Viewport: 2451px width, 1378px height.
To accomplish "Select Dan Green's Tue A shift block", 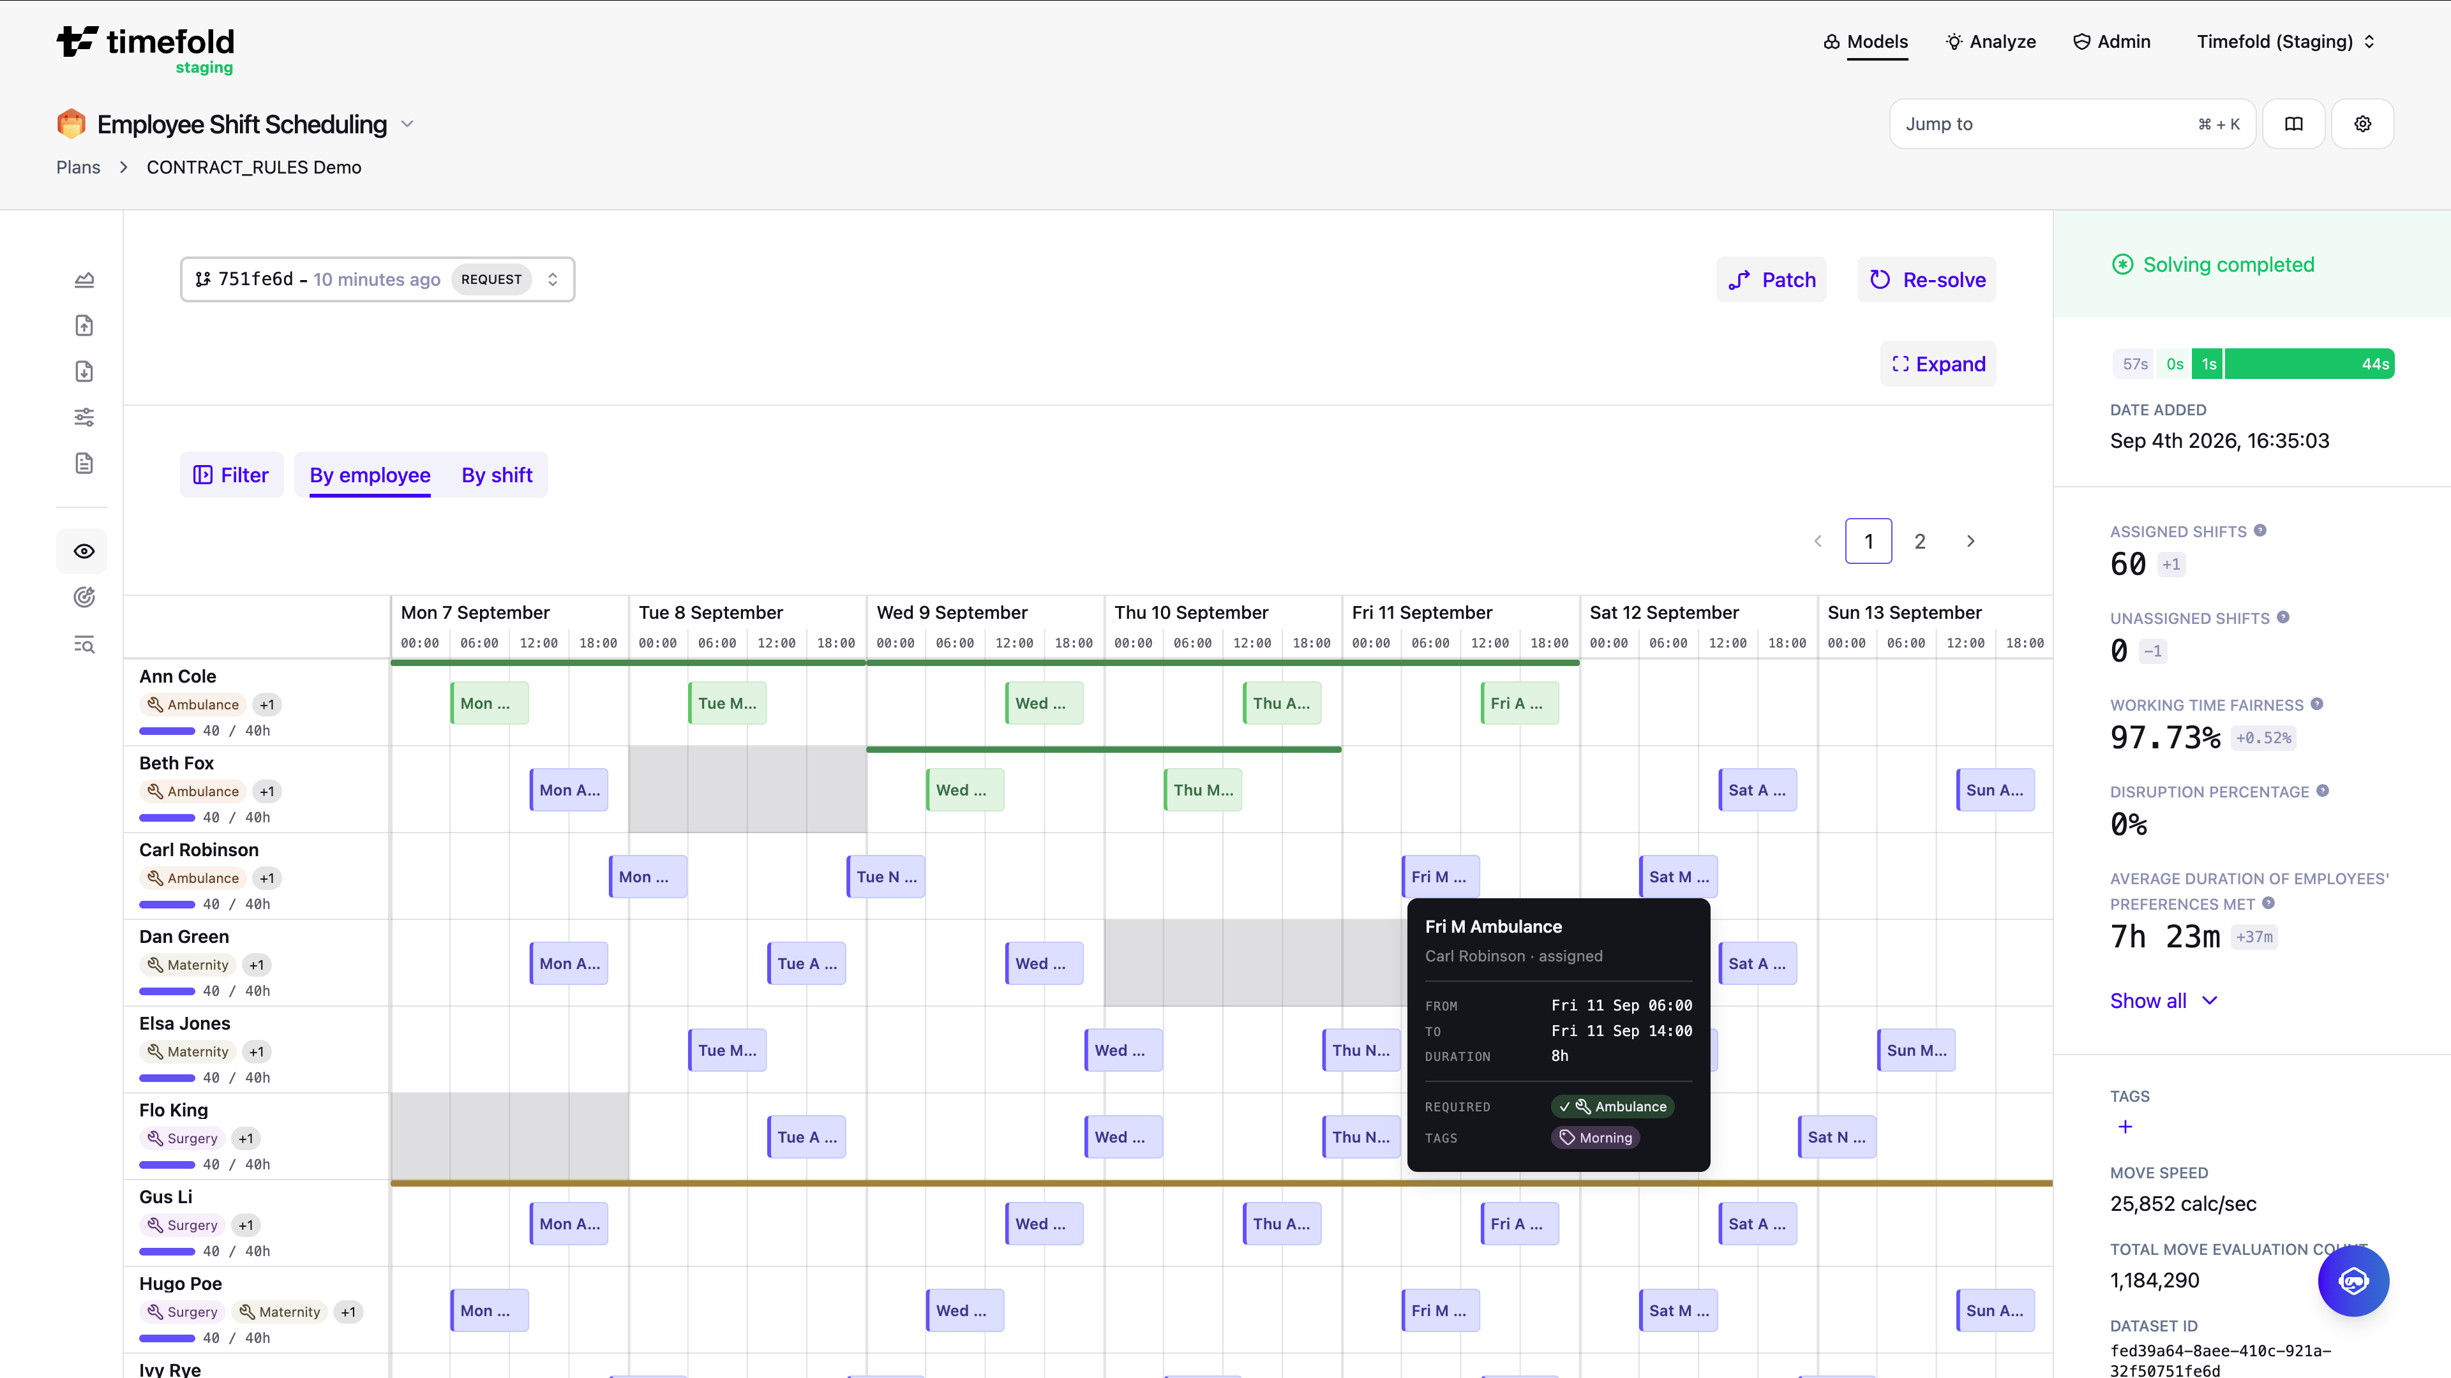I will pyautogui.click(x=807, y=963).
